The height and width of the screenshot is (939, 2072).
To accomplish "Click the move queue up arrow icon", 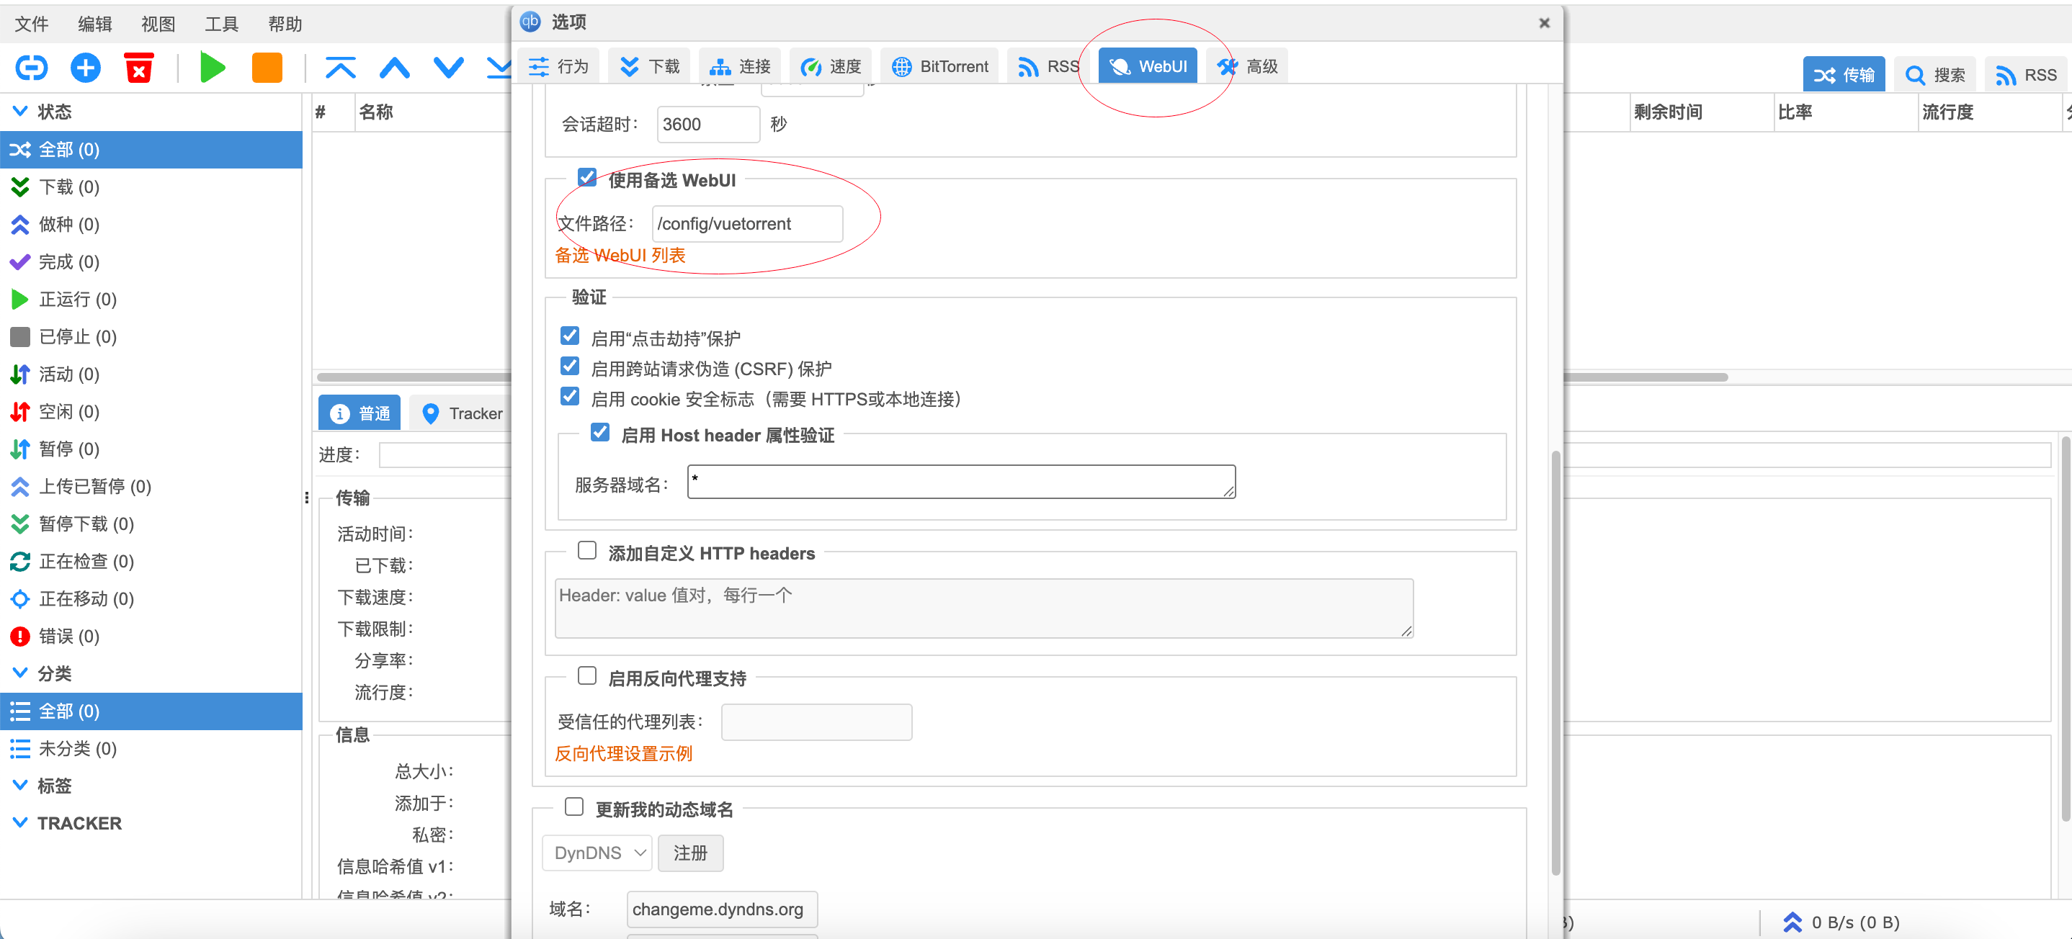I will (x=394, y=68).
